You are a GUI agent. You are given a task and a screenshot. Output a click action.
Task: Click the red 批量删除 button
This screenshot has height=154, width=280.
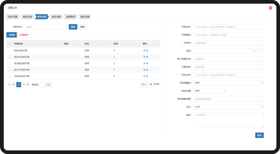point(24,35)
